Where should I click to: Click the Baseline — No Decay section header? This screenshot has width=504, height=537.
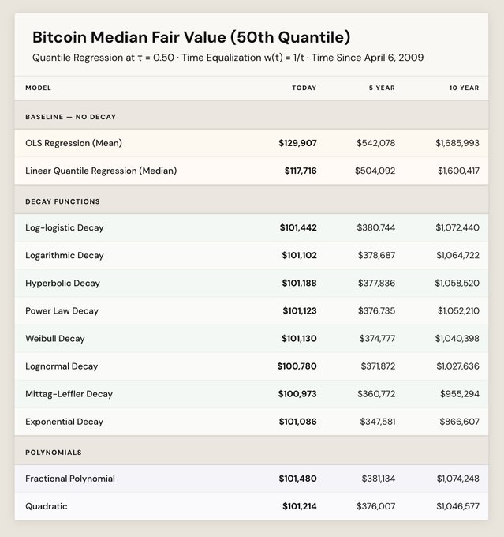(70, 117)
